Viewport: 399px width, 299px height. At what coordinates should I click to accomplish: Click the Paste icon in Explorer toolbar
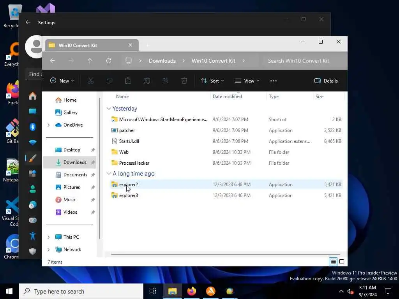click(128, 81)
